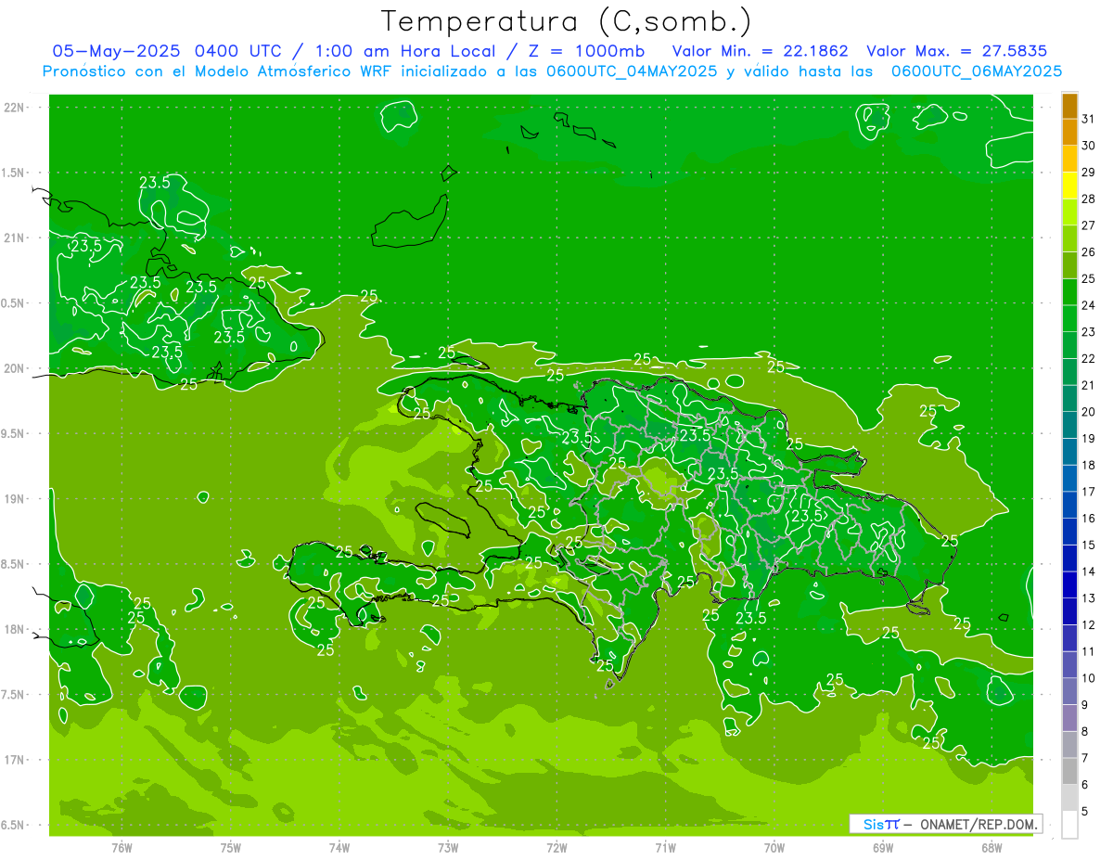Screen dimensions: 1113x860
Task: Pick the legend swatch between 25 and 26
Action: 1069,265
